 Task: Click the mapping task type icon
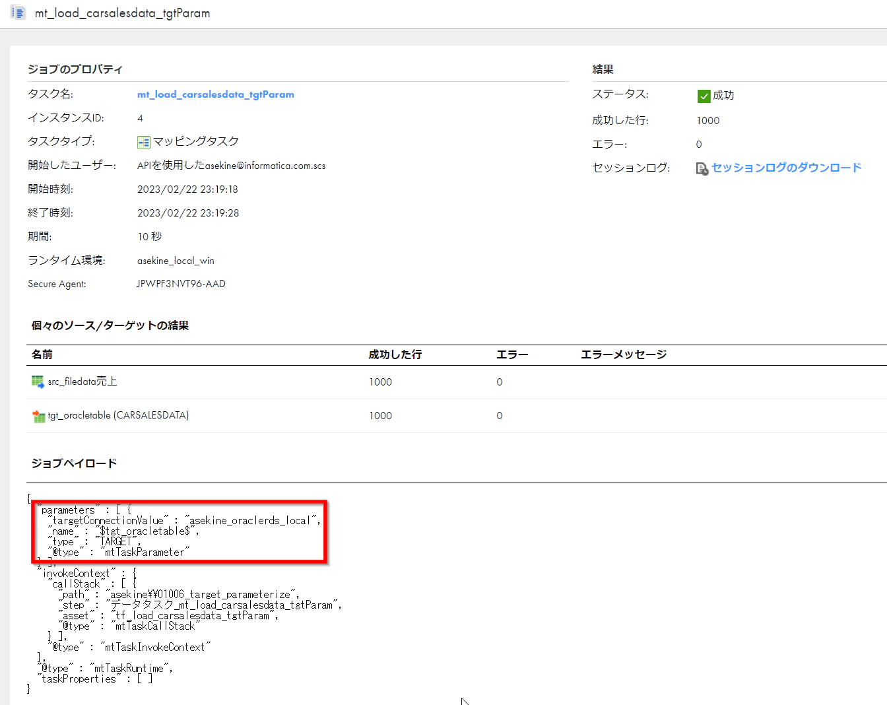pos(143,142)
